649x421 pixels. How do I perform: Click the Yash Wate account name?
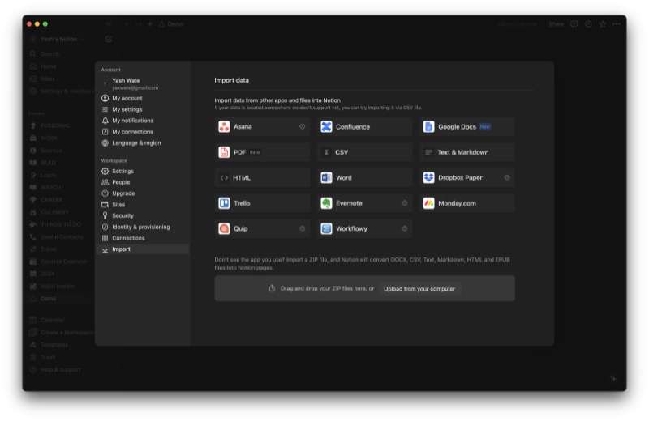click(x=126, y=81)
